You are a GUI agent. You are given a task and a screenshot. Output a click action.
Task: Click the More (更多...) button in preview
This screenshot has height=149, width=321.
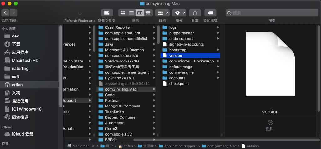point(270,125)
